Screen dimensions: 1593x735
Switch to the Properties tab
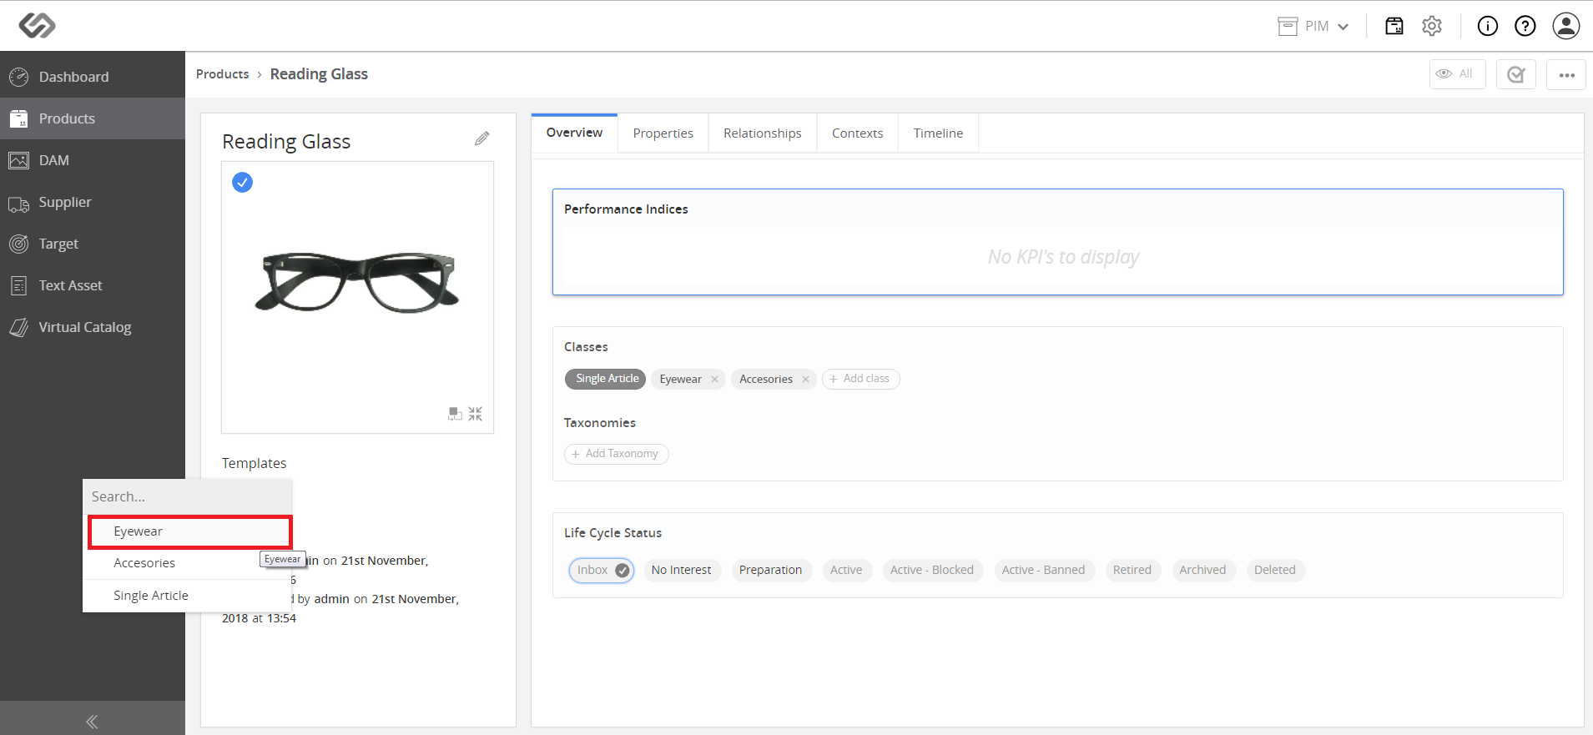[x=663, y=133]
